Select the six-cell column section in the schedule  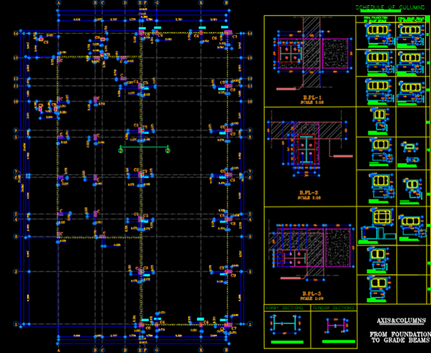pyautogui.click(x=382, y=216)
